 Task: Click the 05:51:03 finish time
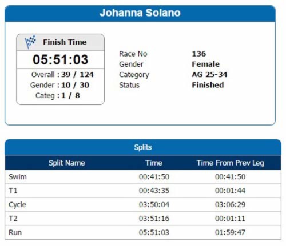61,59
